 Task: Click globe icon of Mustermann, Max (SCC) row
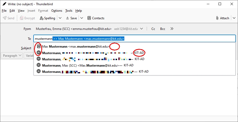(x=39, y=65)
